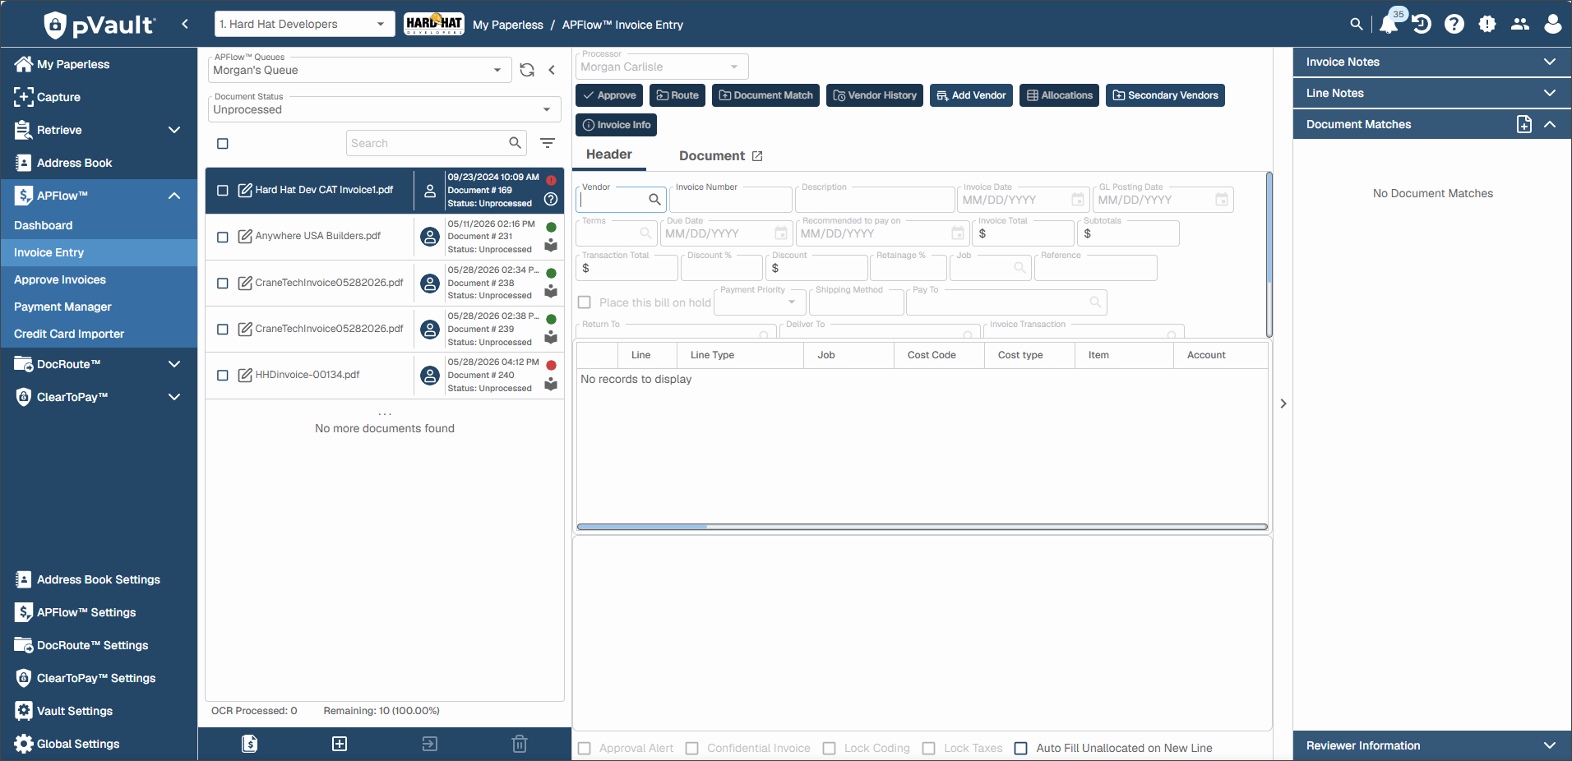Collapse the document queue panel
Image resolution: width=1572 pixels, height=761 pixels.
click(x=552, y=70)
